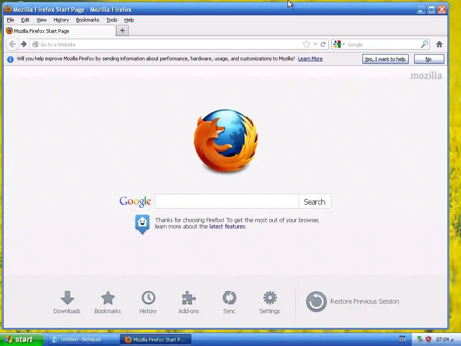Open the History clock shortcut
Image resolution: width=461 pixels, height=346 pixels.
[x=148, y=298]
